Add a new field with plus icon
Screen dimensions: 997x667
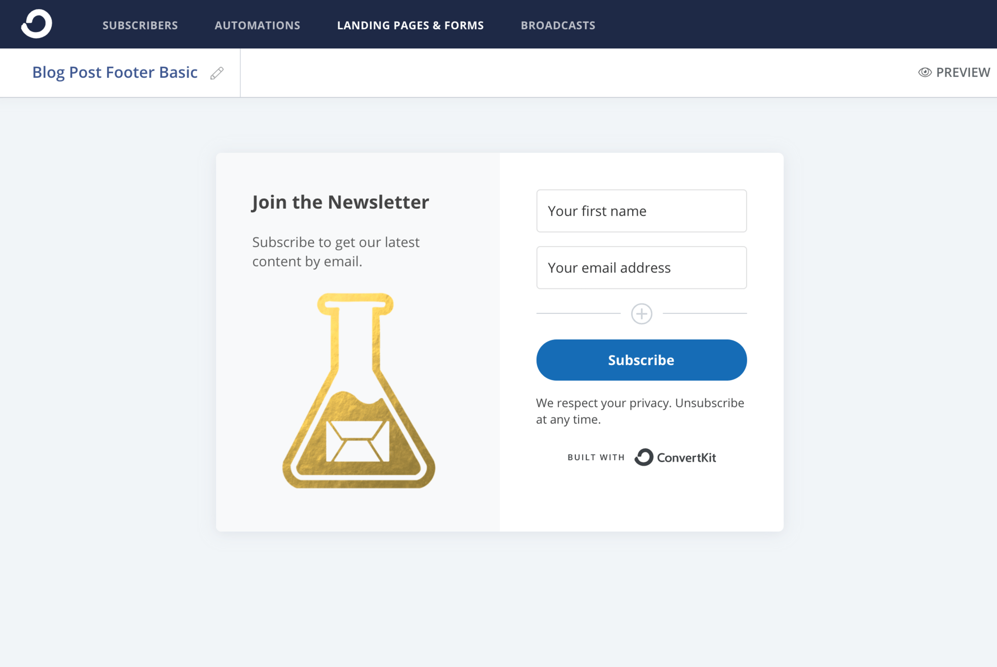[x=641, y=314]
